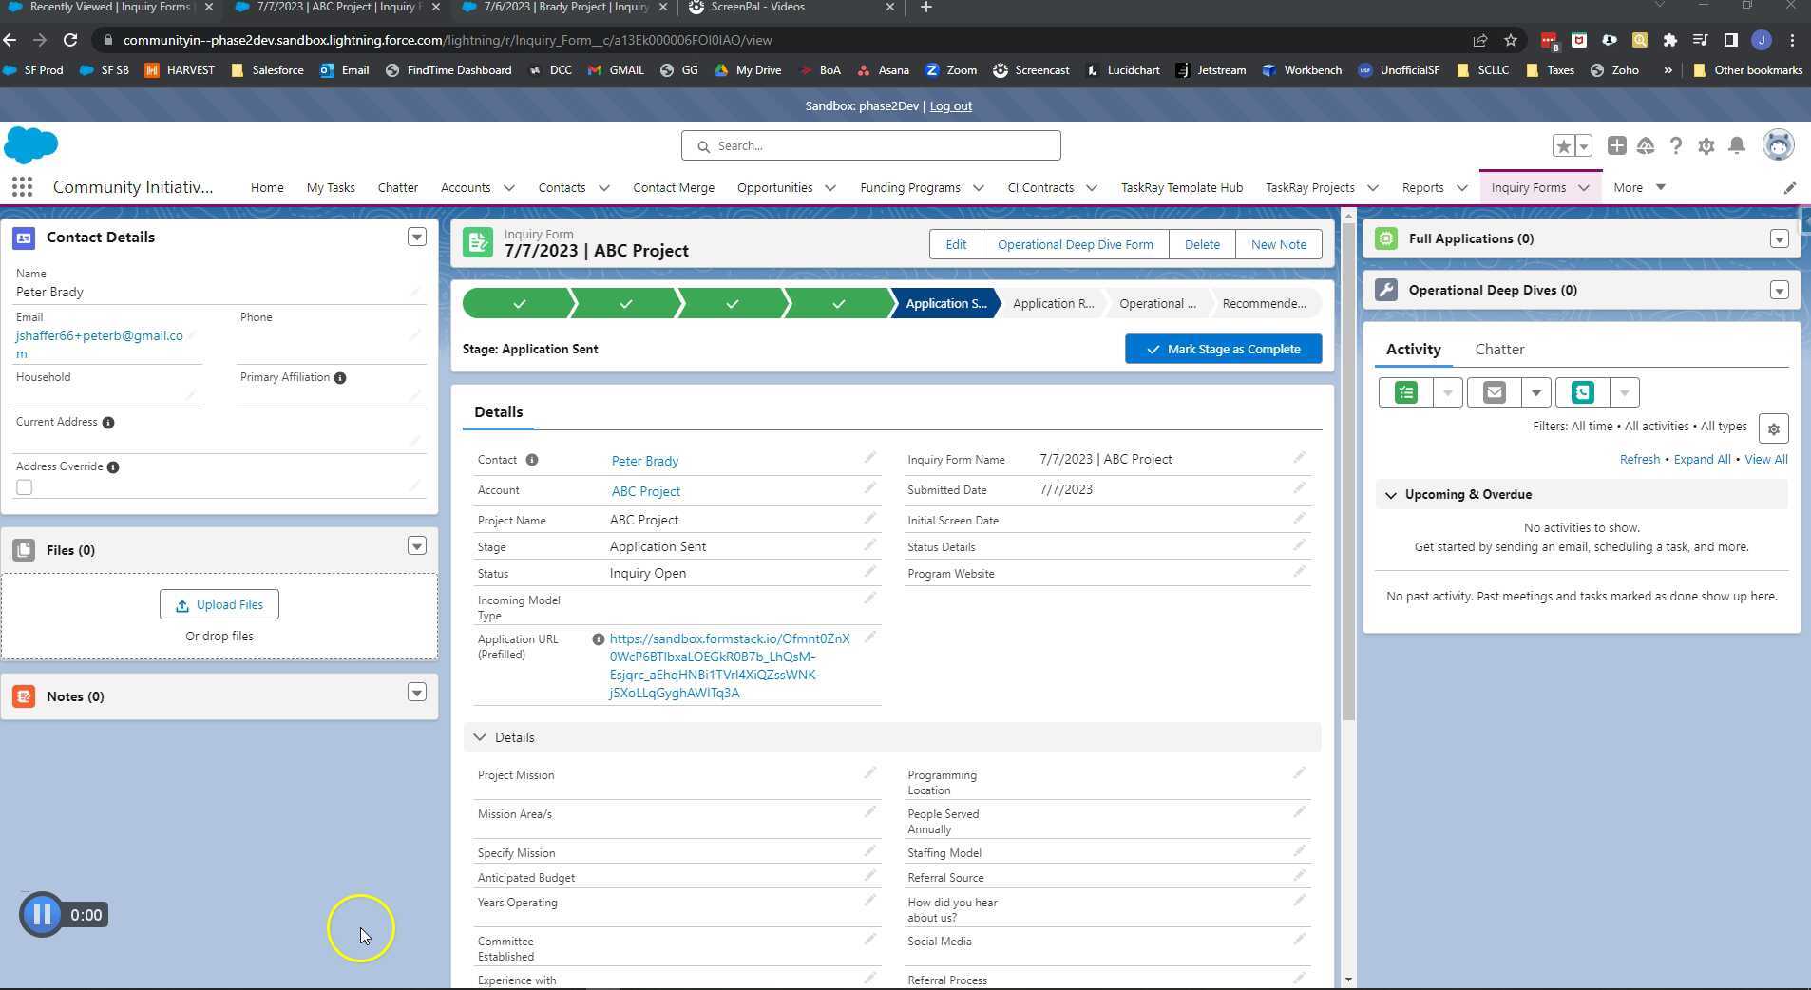The height and width of the screenshot is (990, 1811).
Task: Switch to the Chatter tab
Action: pyautogui.click(x=1499, y=349)
